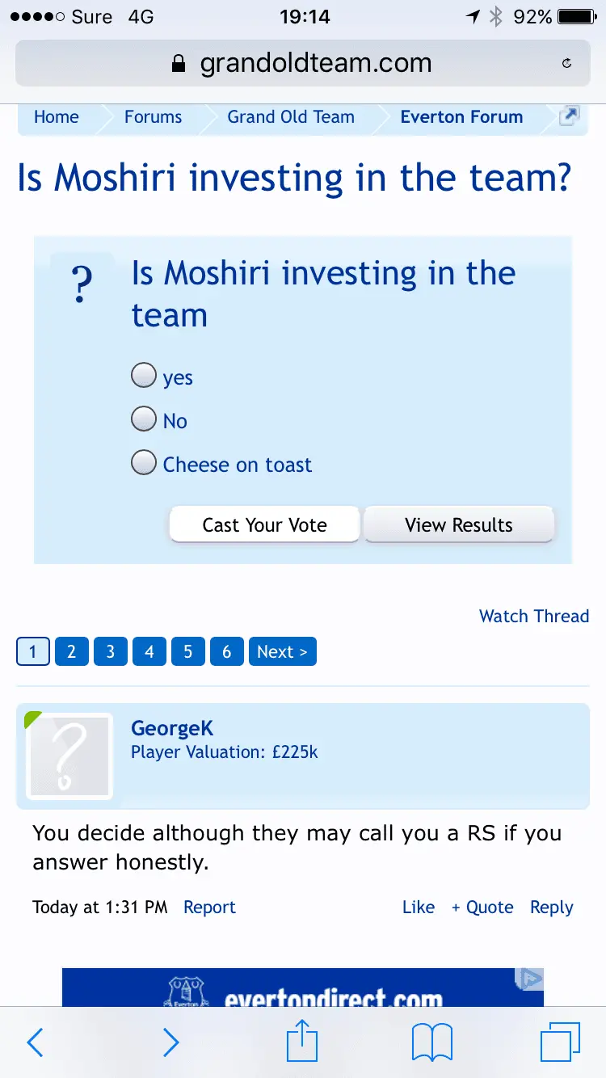Open the Everton Forum breadcrumb
Image resolution: width=606 pixels, height=1078 pixels.
461,117
